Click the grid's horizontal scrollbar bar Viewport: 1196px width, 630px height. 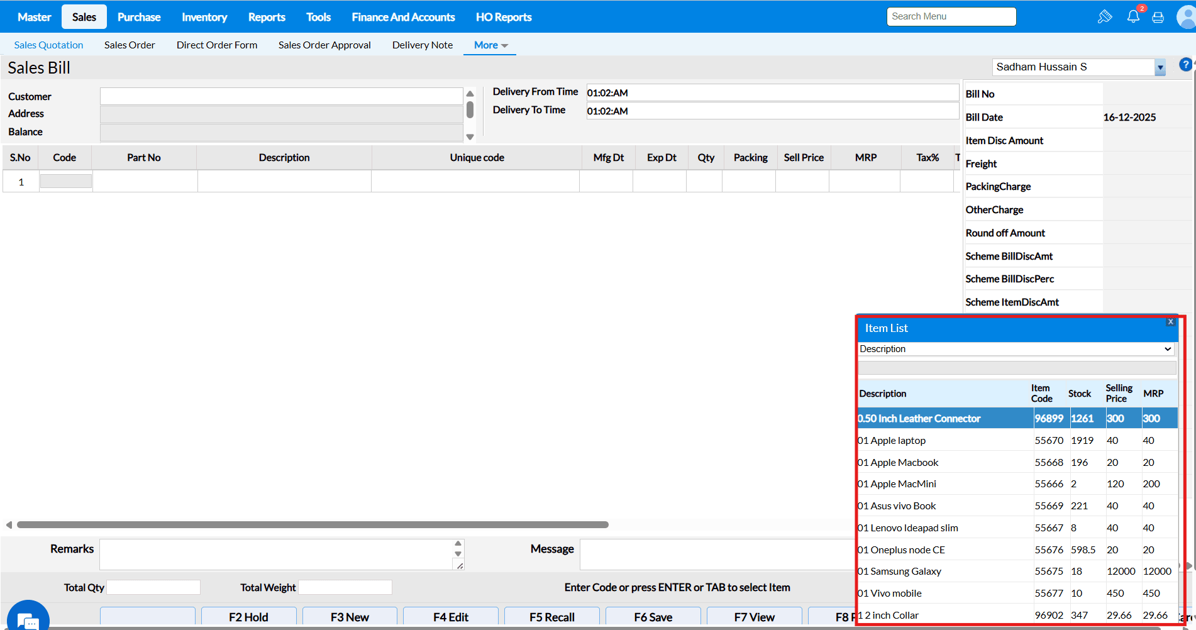coord(313,525)
